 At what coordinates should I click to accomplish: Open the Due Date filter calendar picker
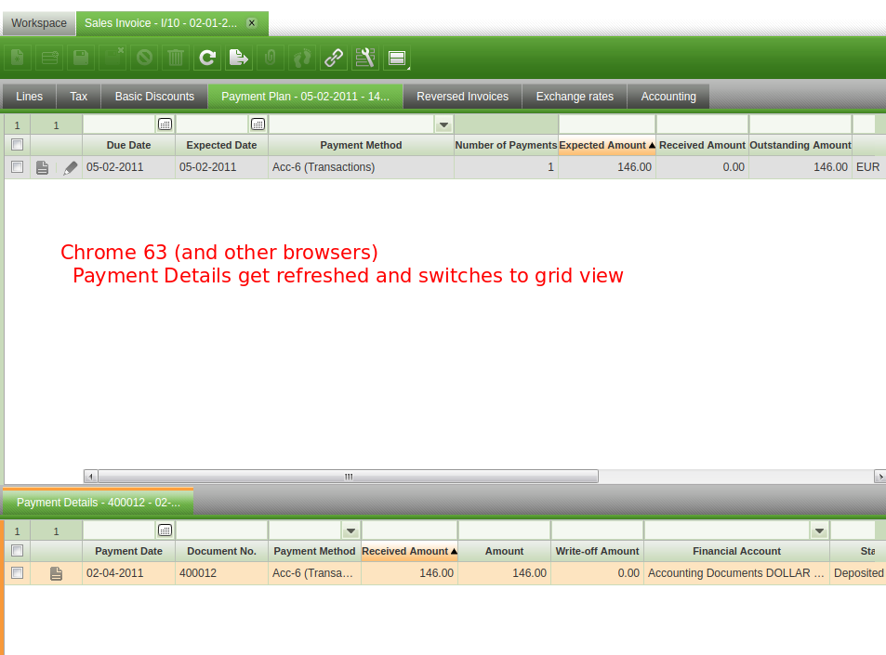point(165,124)
